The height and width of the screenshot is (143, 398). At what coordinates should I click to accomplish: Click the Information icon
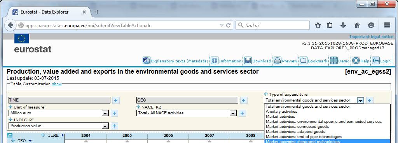pos(215,61)
